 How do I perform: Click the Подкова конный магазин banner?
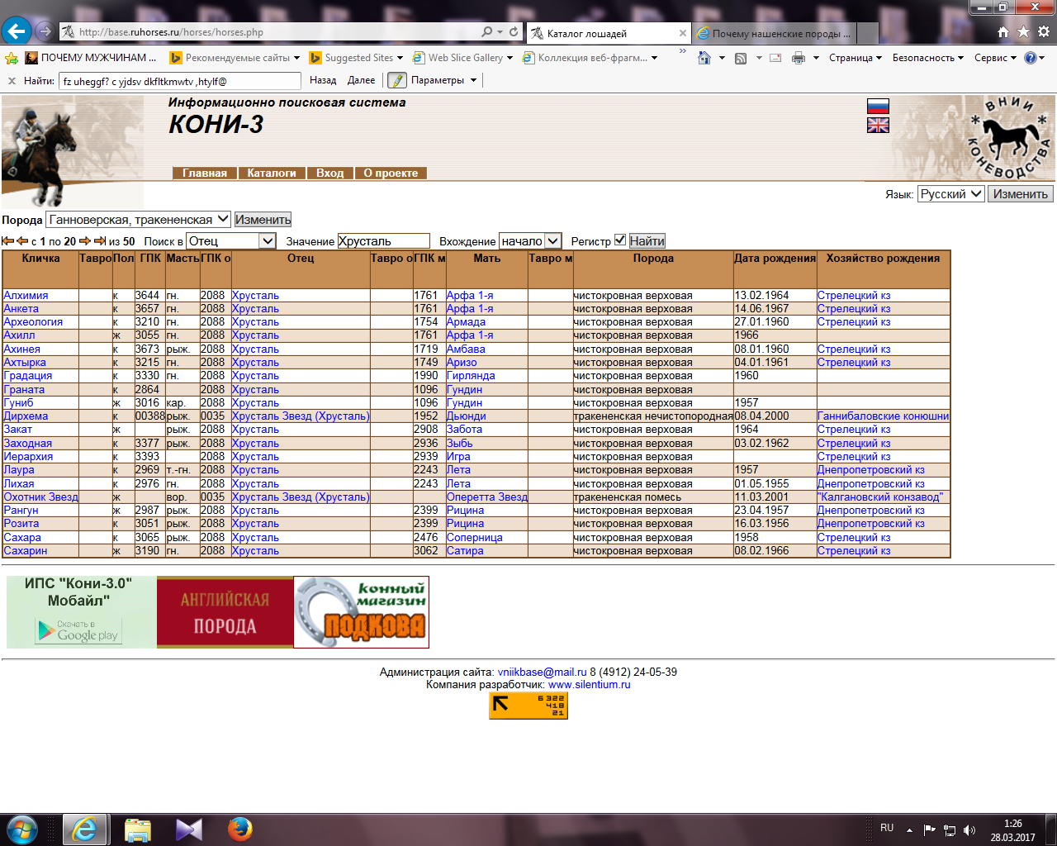[361, 612]
